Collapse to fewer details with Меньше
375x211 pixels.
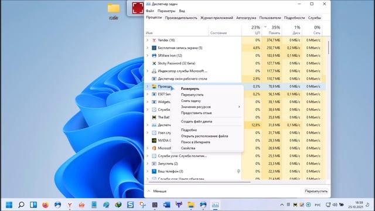click(x=157, y=191)
